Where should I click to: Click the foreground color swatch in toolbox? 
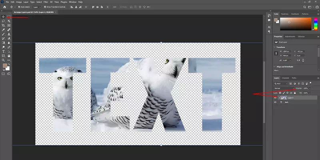[x=5, y=65]
